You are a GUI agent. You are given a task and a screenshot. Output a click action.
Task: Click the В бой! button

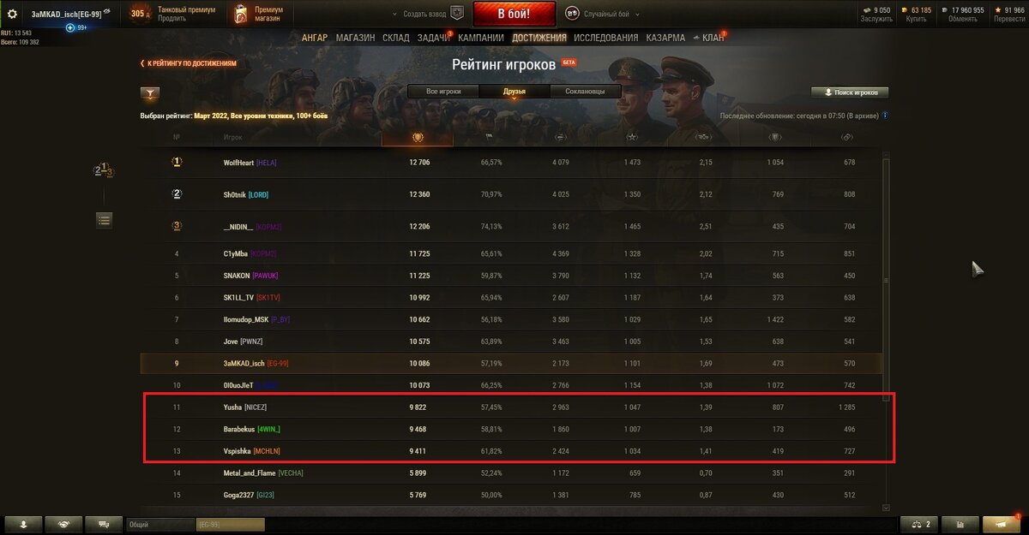point(514,15)
